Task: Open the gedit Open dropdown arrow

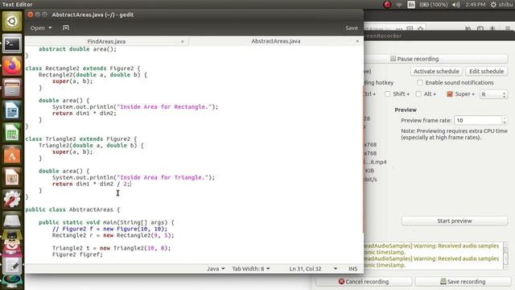Action: coord(50,28)
